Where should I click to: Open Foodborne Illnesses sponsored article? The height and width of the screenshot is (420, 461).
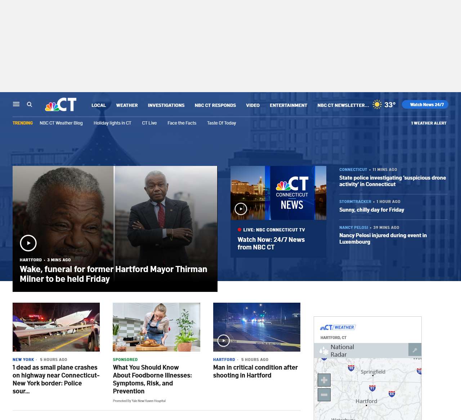pyautogui.click(x=152, y=379)
